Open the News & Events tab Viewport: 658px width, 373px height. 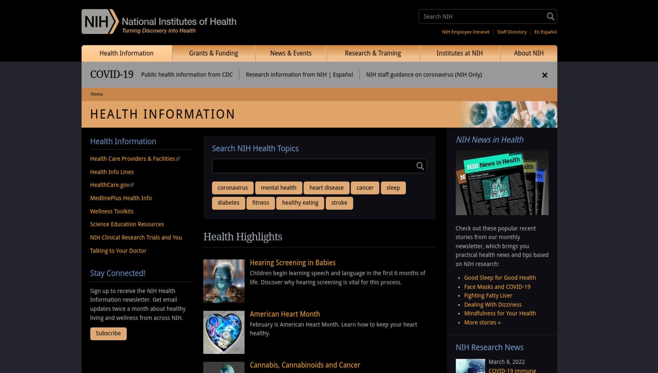pyautogui.click(x=291, y=53)
